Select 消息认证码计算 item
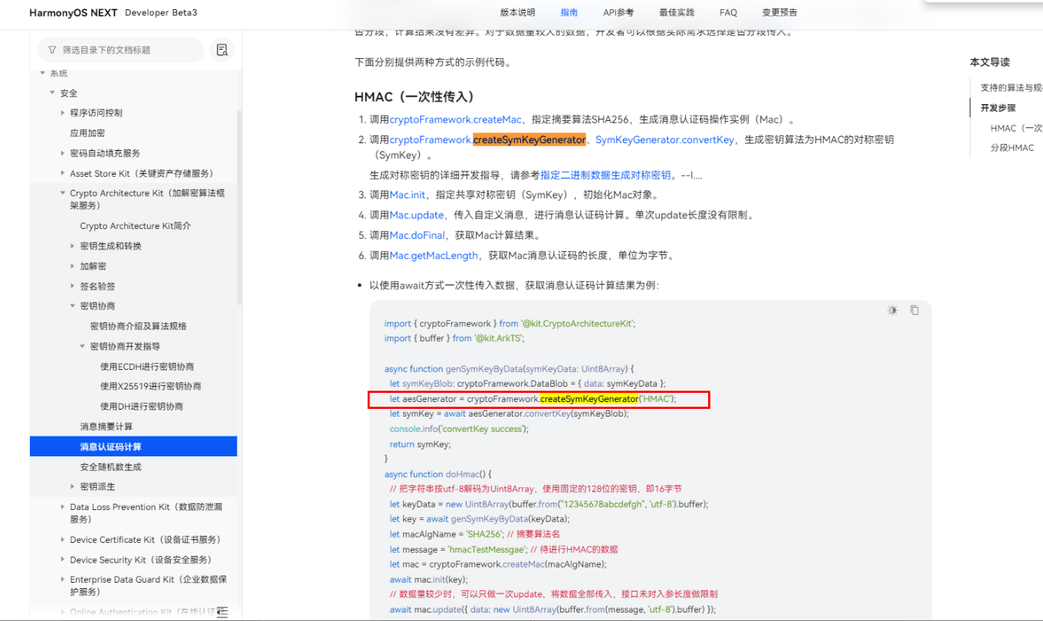The image size is (1043, 621). click(x=133, y=446)
